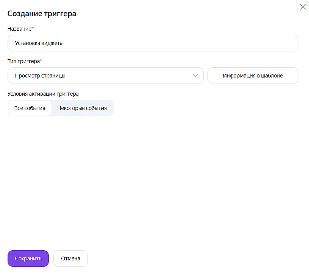Select 'Все события' activation option

30,108
